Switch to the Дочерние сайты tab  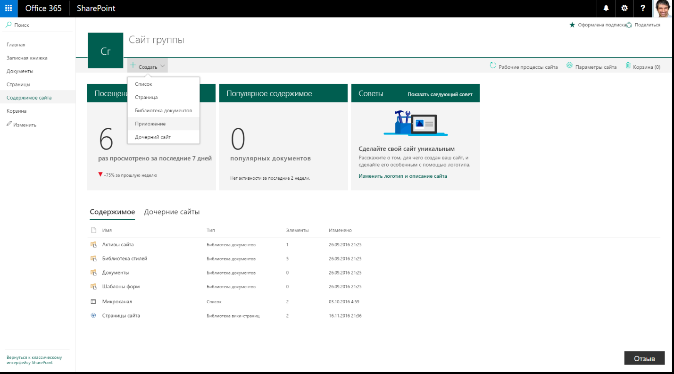click(x=172, y=212)
